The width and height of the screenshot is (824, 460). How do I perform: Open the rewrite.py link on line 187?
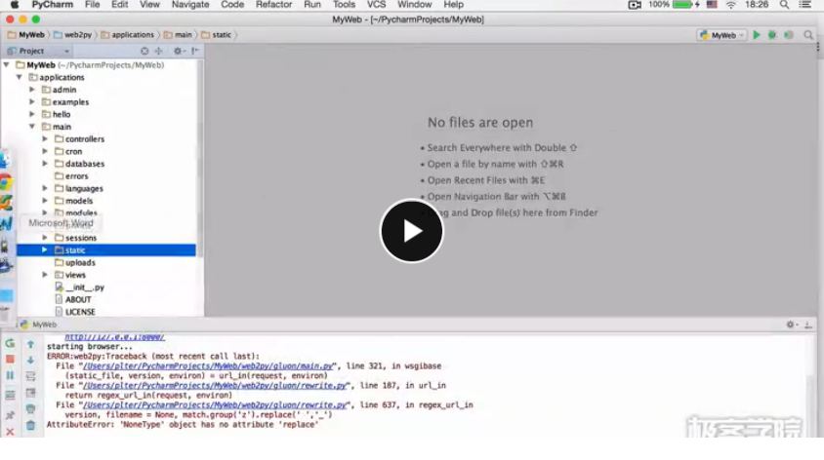tap(216, 386)
